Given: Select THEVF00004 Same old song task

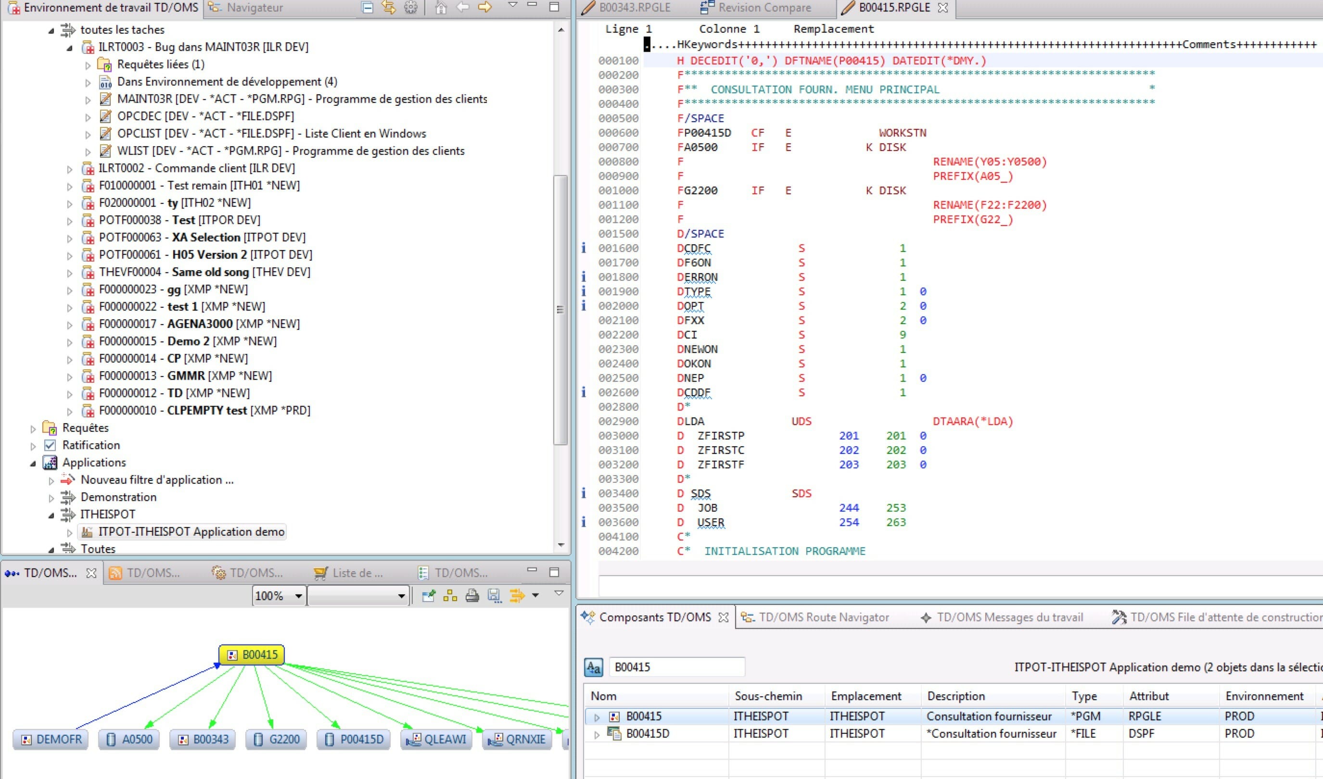Looking at the screenshot, I should click(196, 272).
